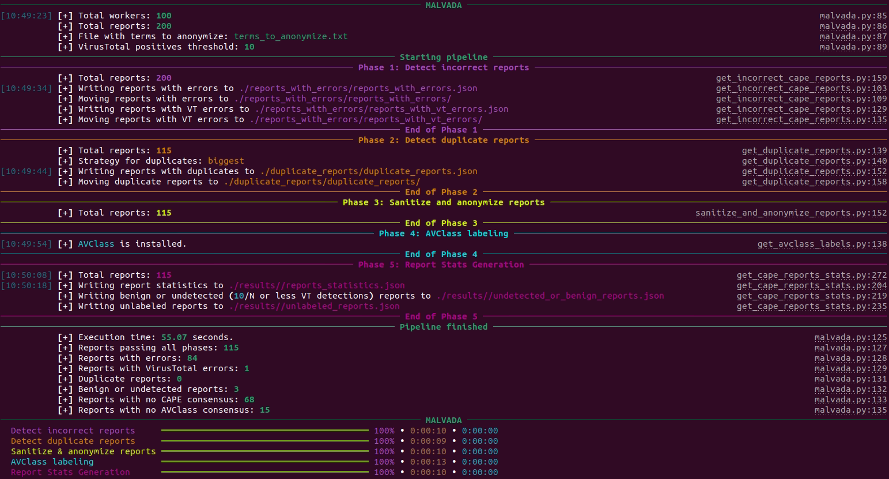The width and height of the screenshot is (889, 479).
Task: Click the 10:50:18 timestamp
Action: [x=27, y=285]
